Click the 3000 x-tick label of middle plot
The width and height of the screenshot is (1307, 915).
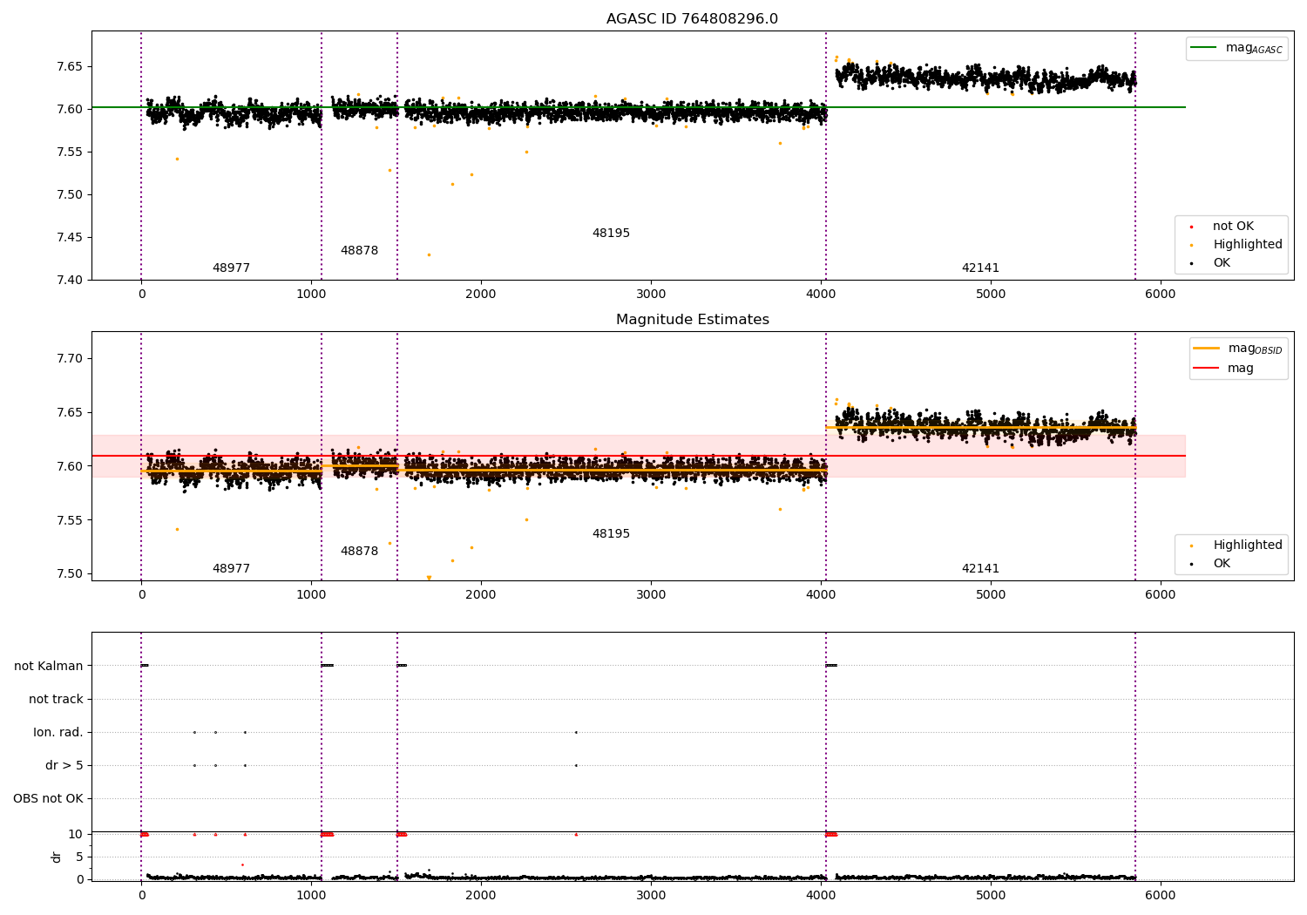click(x=651, y=595)
